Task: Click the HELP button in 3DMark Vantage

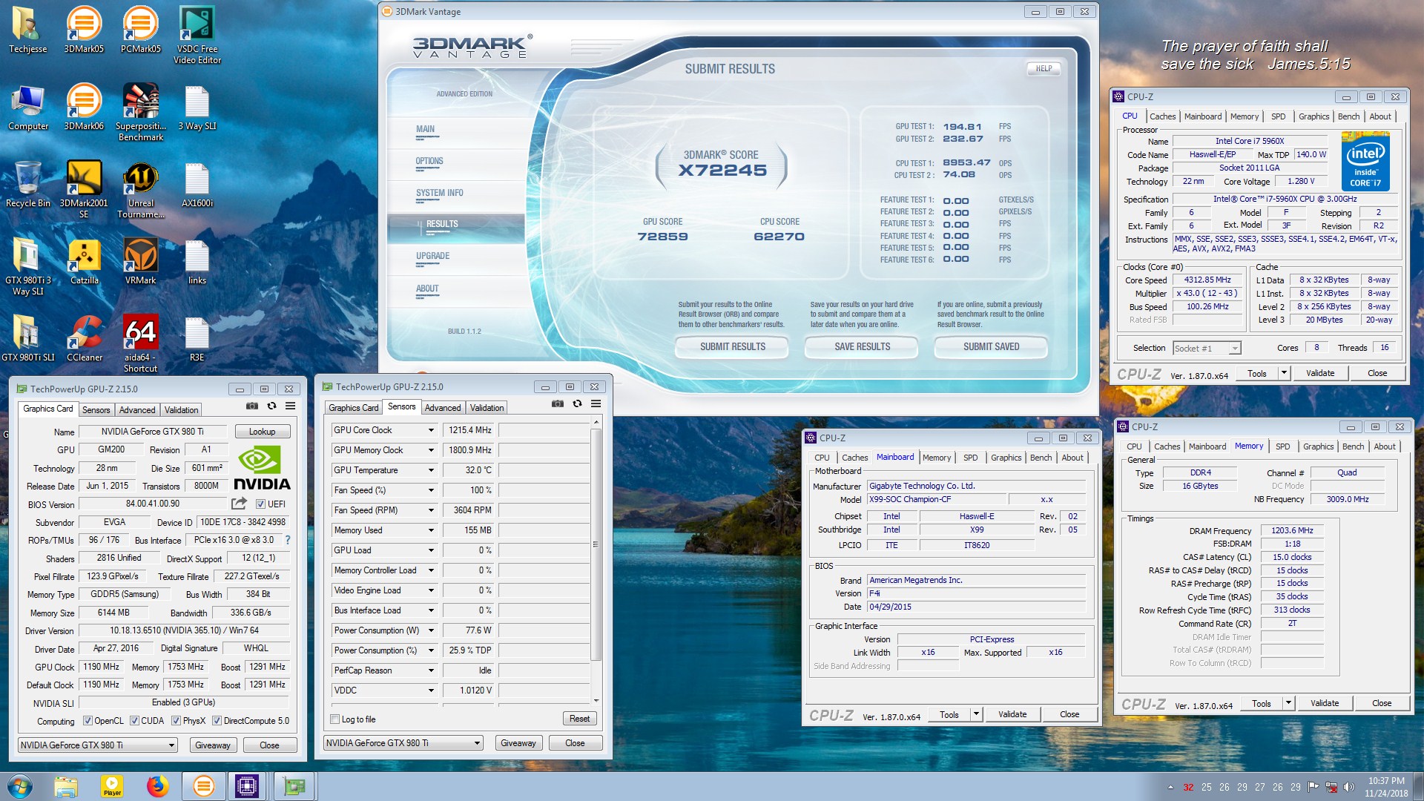Action: (1044, 68)
